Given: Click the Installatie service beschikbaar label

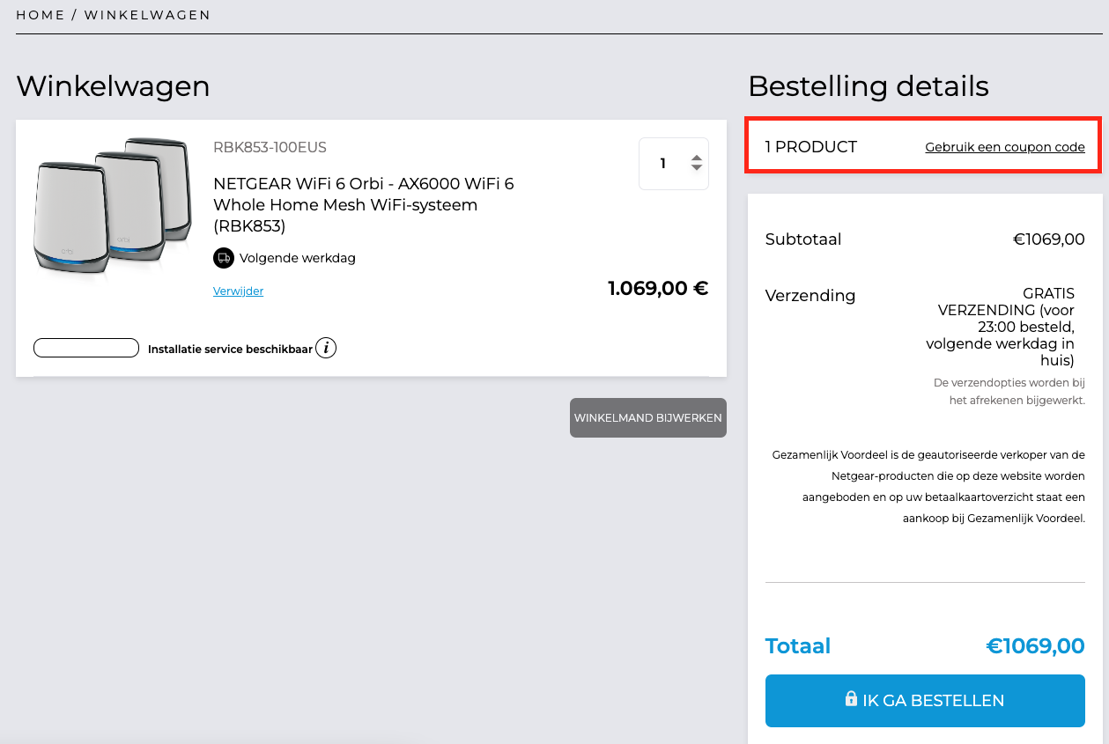Looking at the screenshot, I should click(230, 349).
